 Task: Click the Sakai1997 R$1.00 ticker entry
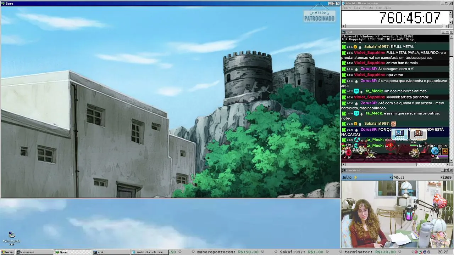tap(301, 252)
